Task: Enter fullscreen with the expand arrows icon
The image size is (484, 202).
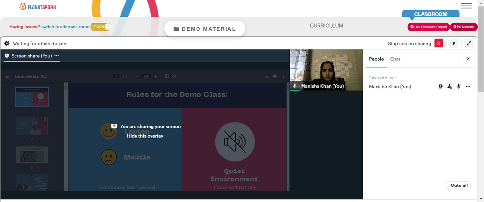Action: tap(469, 43)
